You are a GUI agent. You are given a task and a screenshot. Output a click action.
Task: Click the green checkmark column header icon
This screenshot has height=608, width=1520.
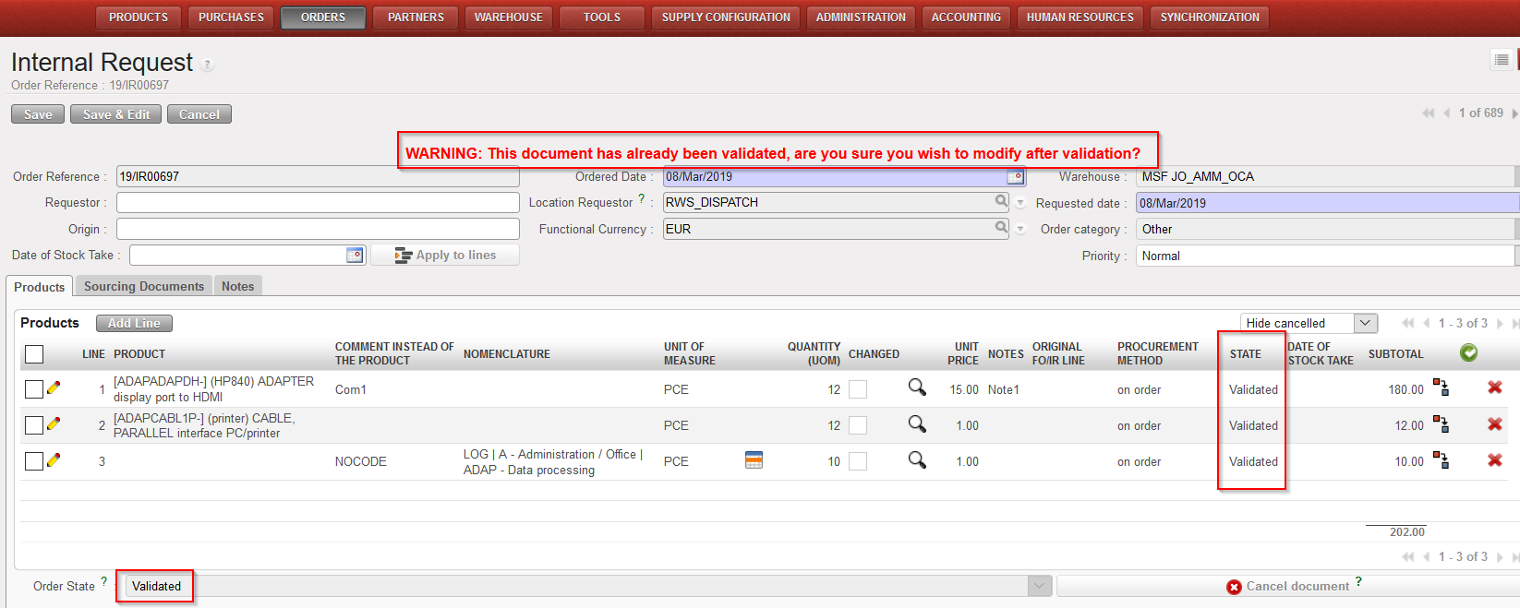click(1469, 352)
